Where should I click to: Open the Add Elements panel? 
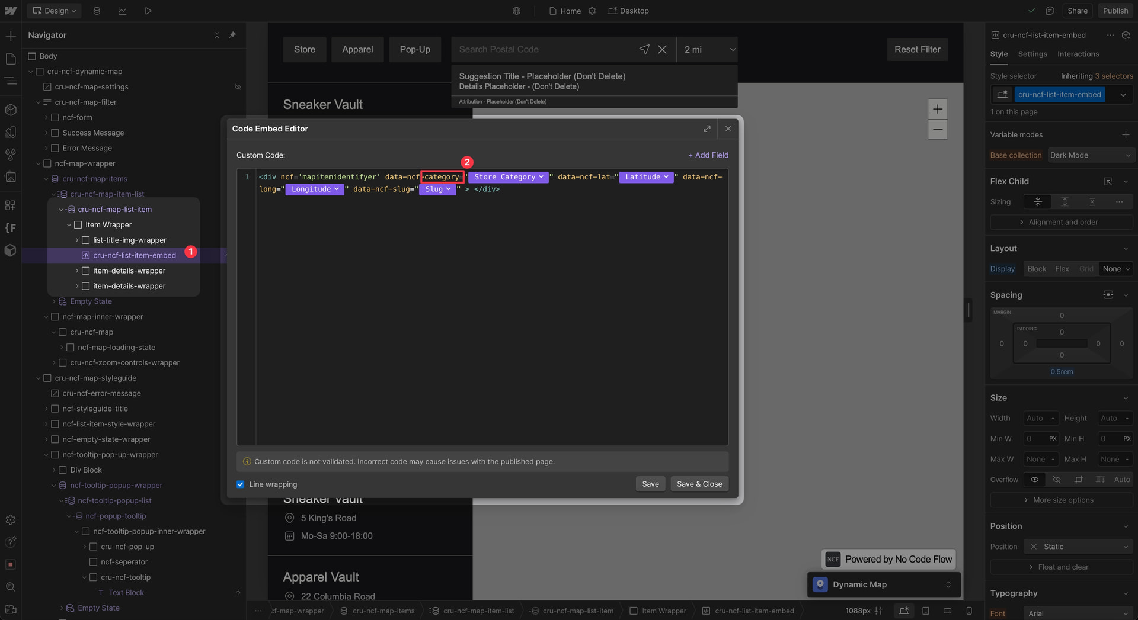point(11,36)
